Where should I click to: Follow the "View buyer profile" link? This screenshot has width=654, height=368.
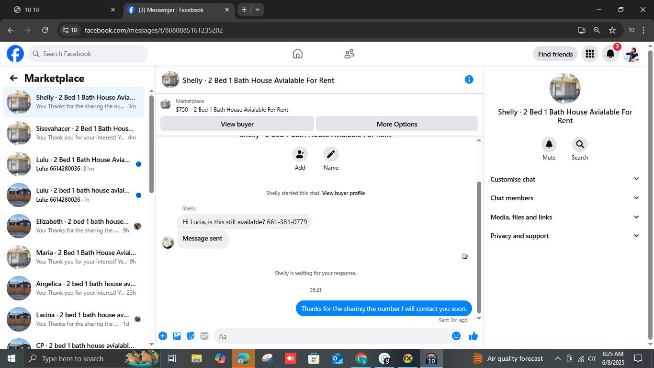point(343,193)
